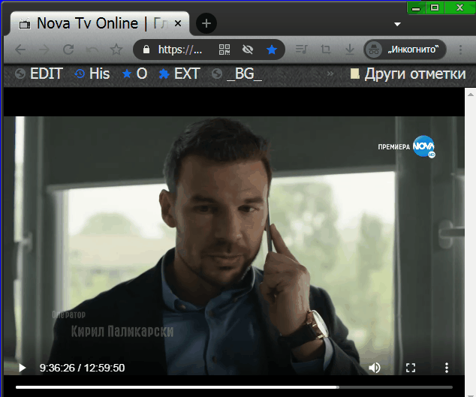
Task: Play the video
Action: pos(23,368)
